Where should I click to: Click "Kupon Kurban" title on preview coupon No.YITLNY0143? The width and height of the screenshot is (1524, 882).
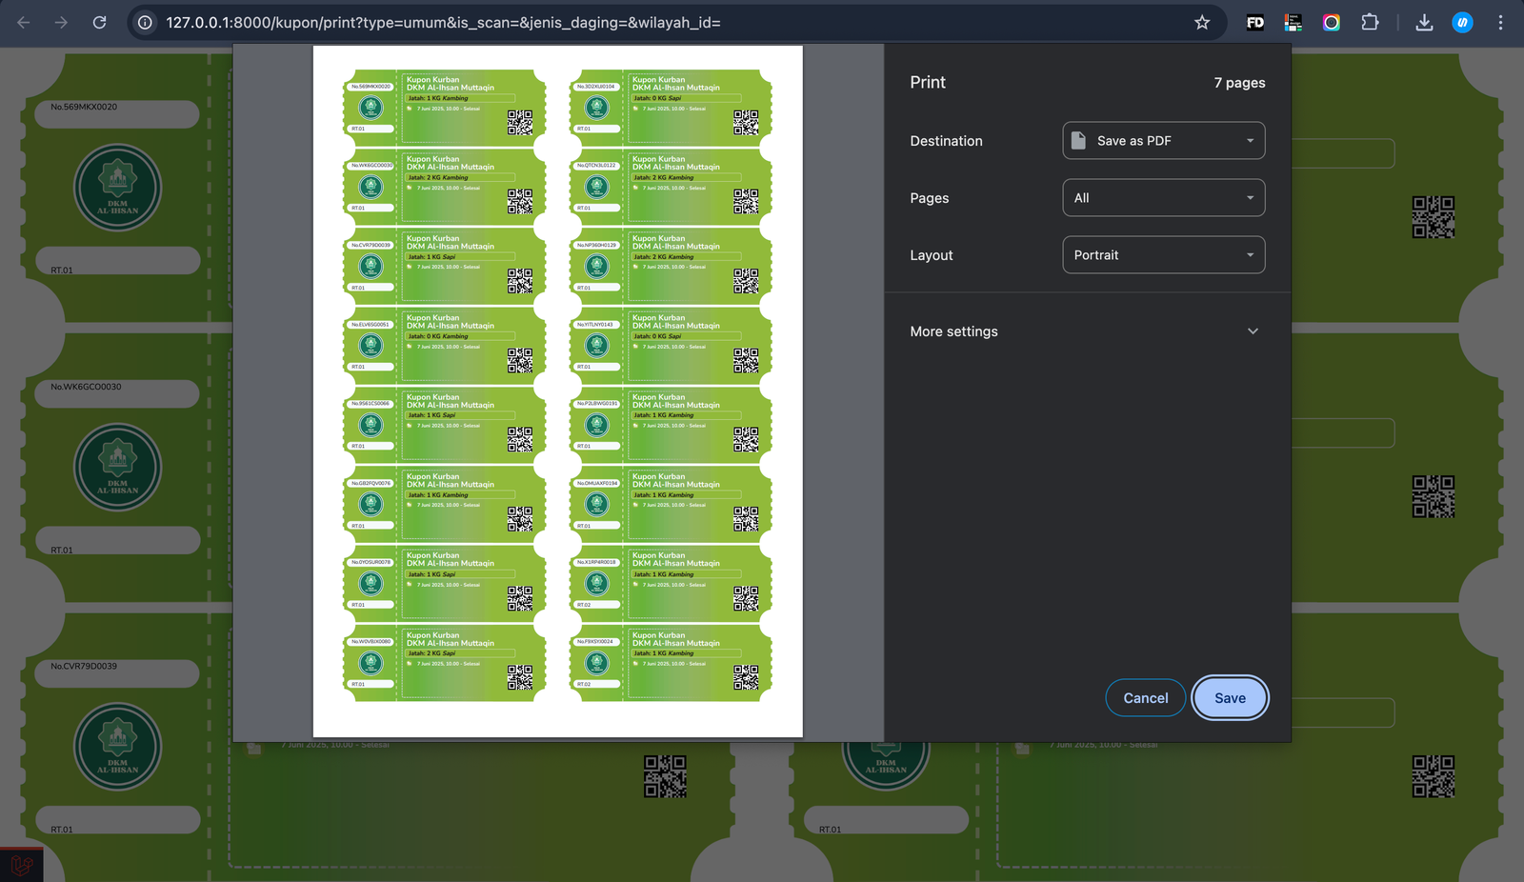click(659, 318)
